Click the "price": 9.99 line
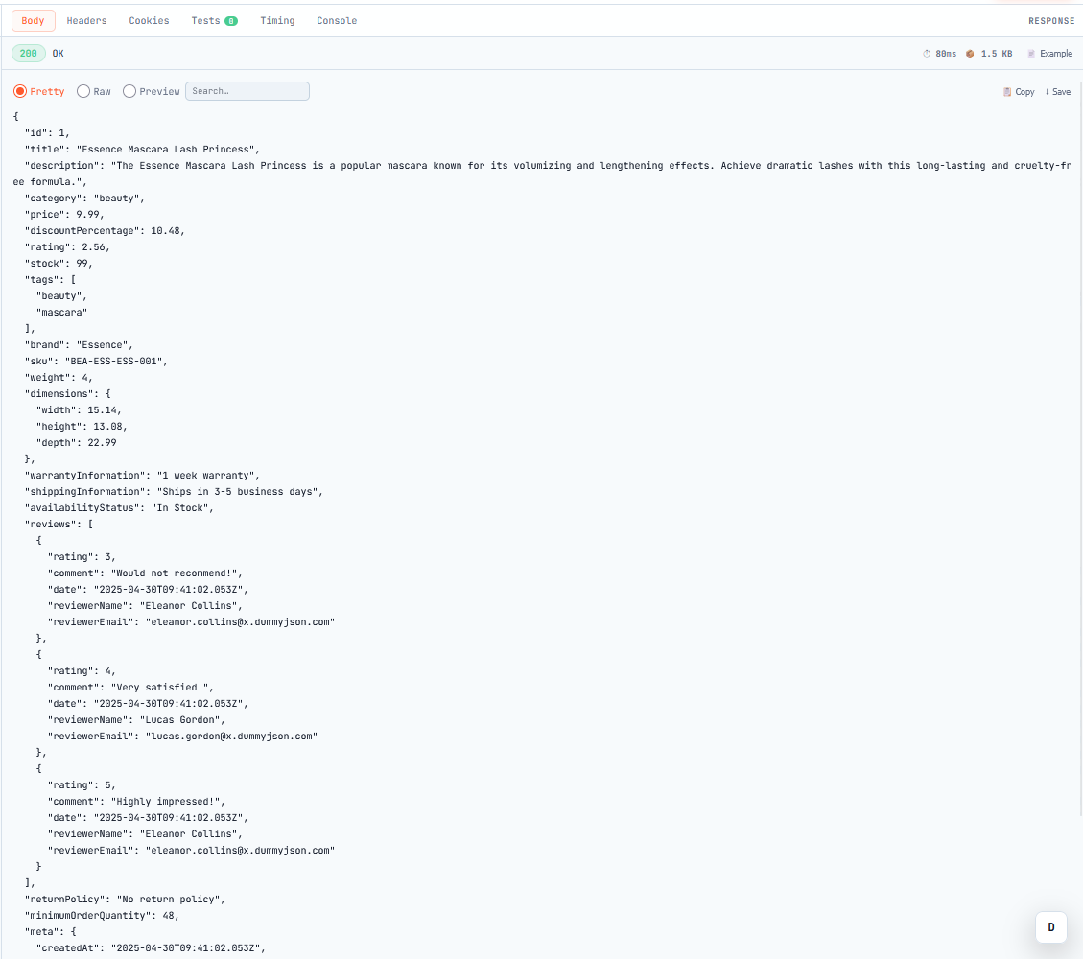 pos(64,214)
